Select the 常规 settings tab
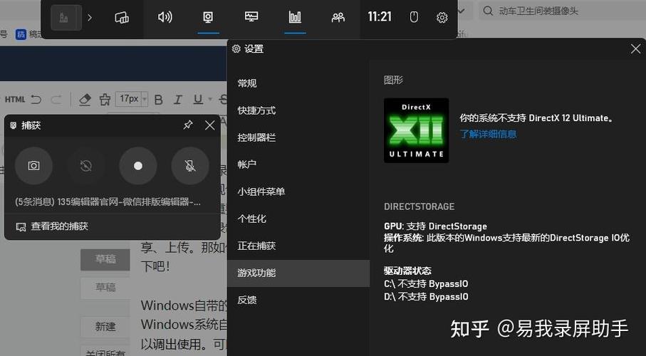646x356 pixels. coord(298,83)
